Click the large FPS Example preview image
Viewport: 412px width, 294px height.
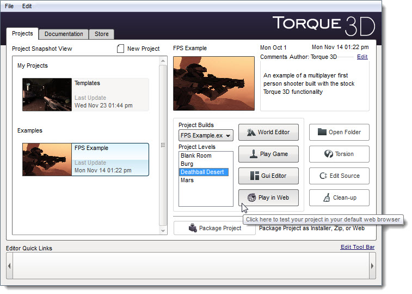point(214,83)
